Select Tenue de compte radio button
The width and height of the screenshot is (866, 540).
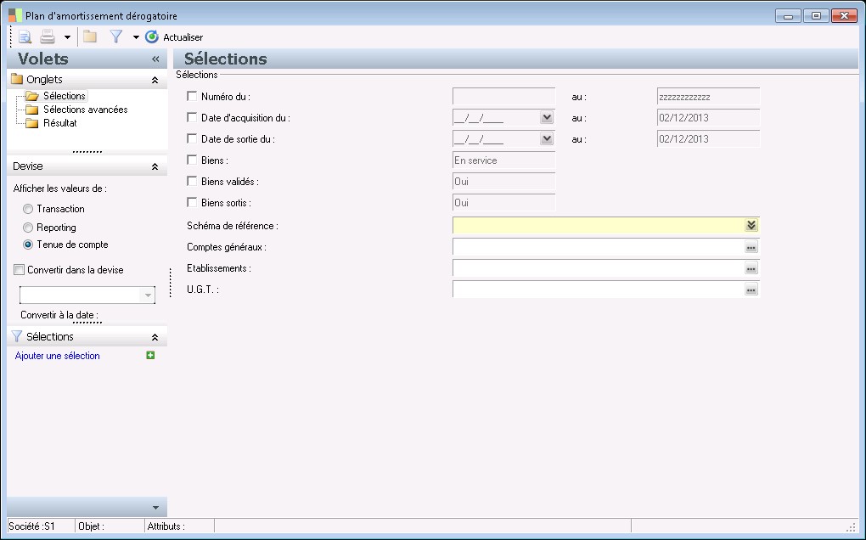click(x=28, y=245)
